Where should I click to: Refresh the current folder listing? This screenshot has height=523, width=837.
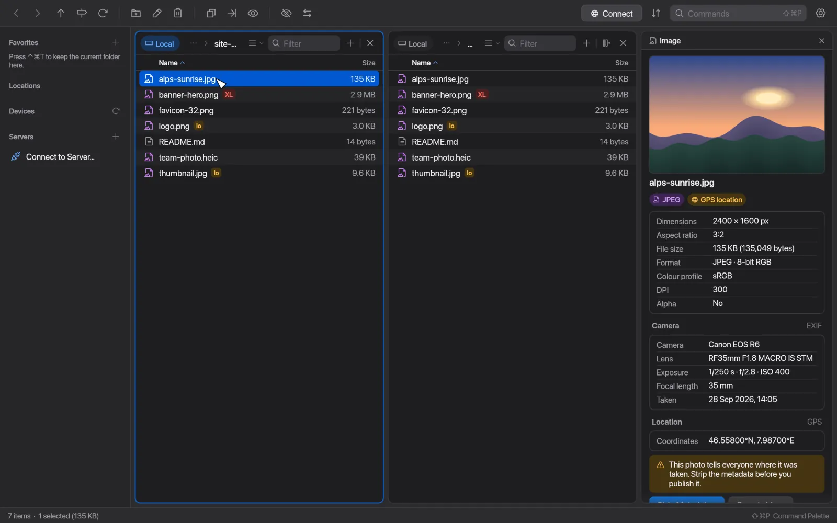click(x=103, y=14)
